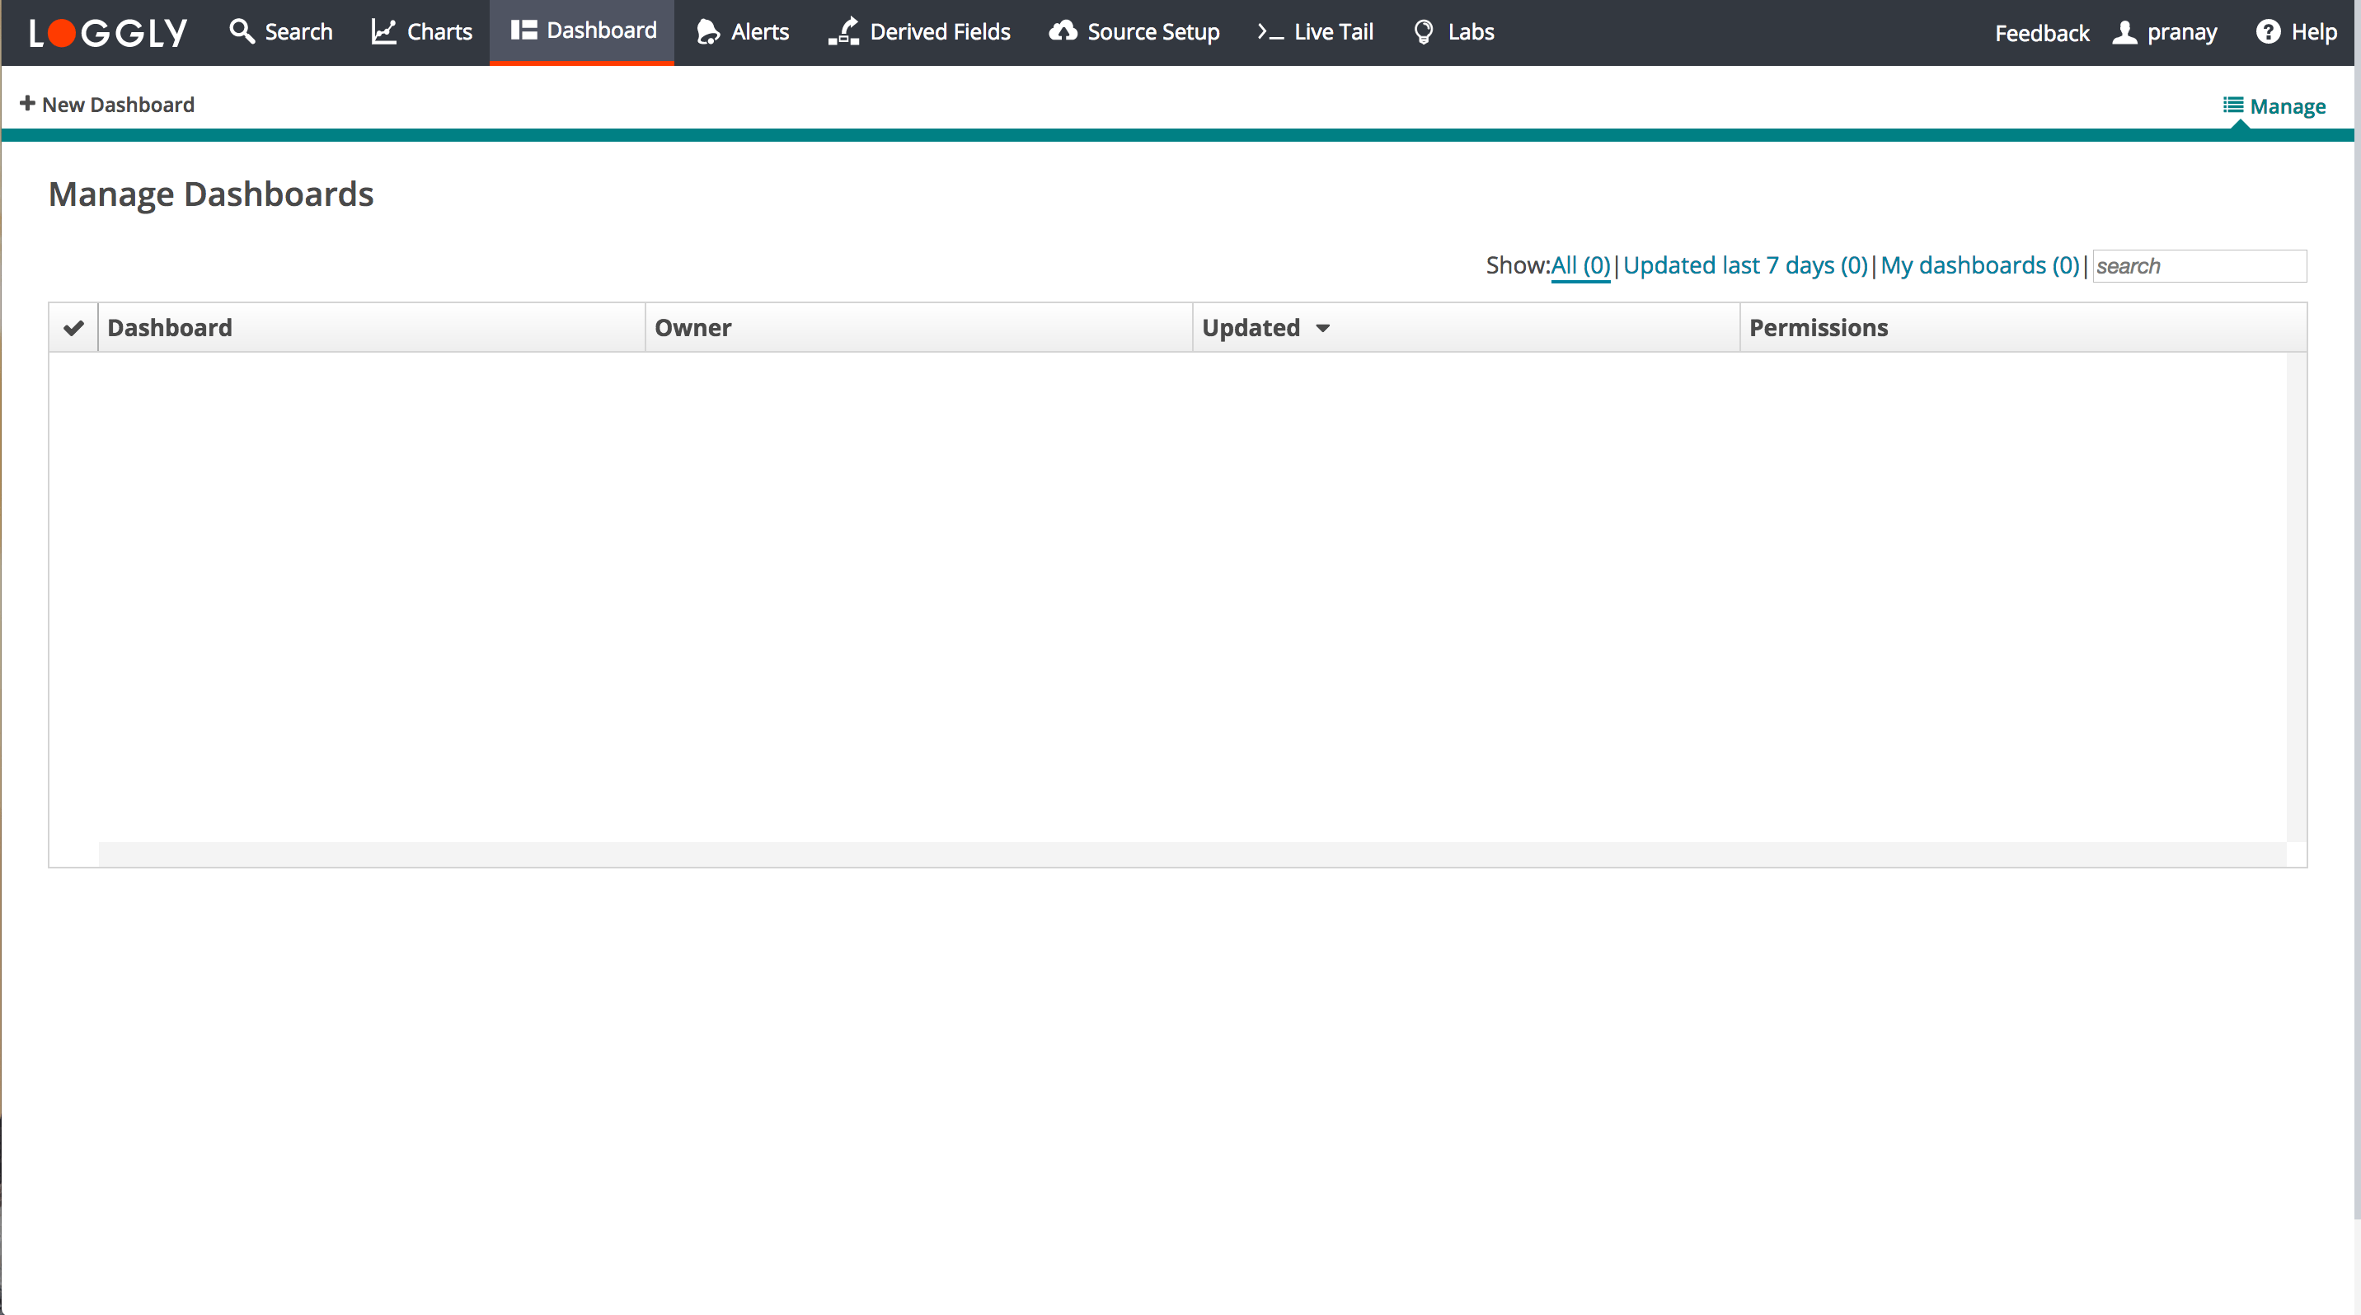This screenshot has height=1315, width=2361.
Task: Open the Derived Fields icon
Action: 843,31
